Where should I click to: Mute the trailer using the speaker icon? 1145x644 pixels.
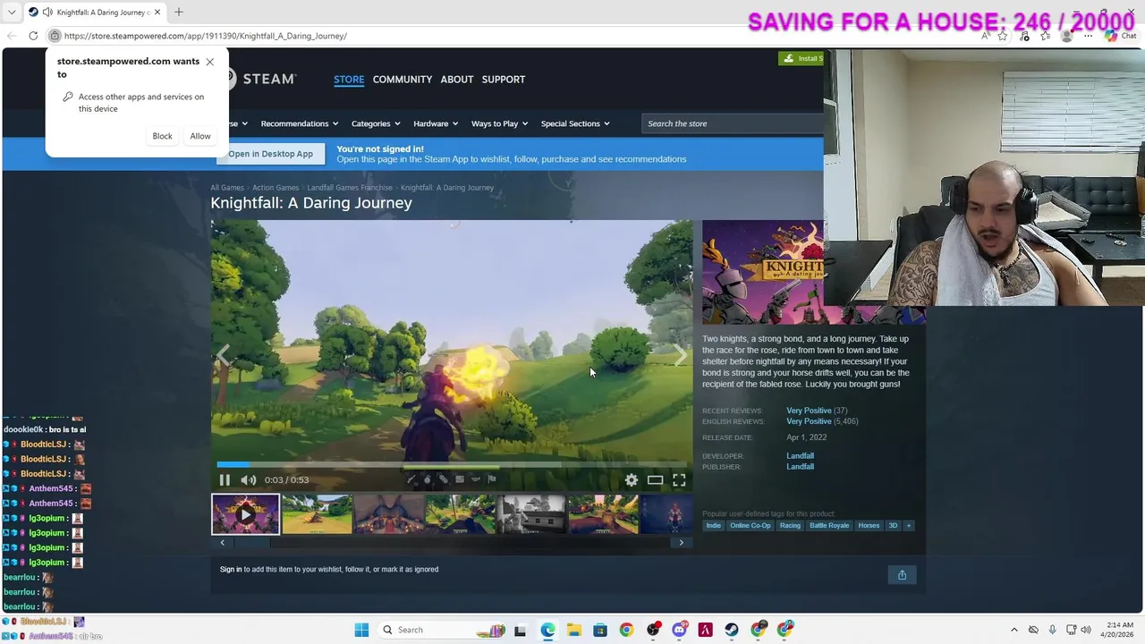tap(249, 480)
